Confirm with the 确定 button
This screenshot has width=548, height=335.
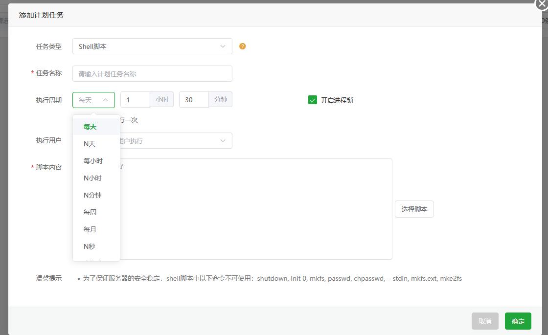(518, 321)
